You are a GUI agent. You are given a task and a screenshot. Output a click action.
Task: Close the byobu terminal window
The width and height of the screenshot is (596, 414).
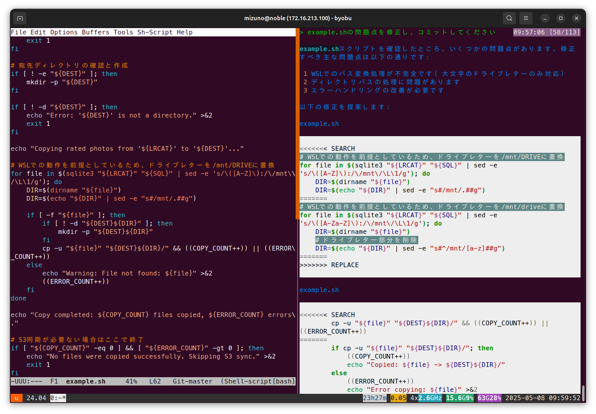coord(577,18)
